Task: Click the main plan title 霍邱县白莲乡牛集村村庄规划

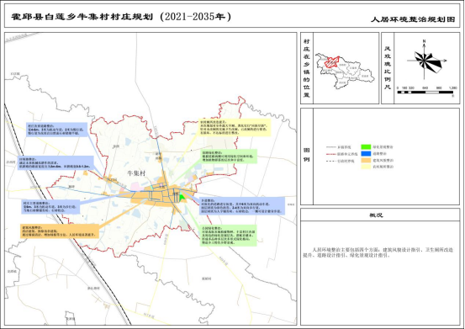Action: [x=82, y=17]
